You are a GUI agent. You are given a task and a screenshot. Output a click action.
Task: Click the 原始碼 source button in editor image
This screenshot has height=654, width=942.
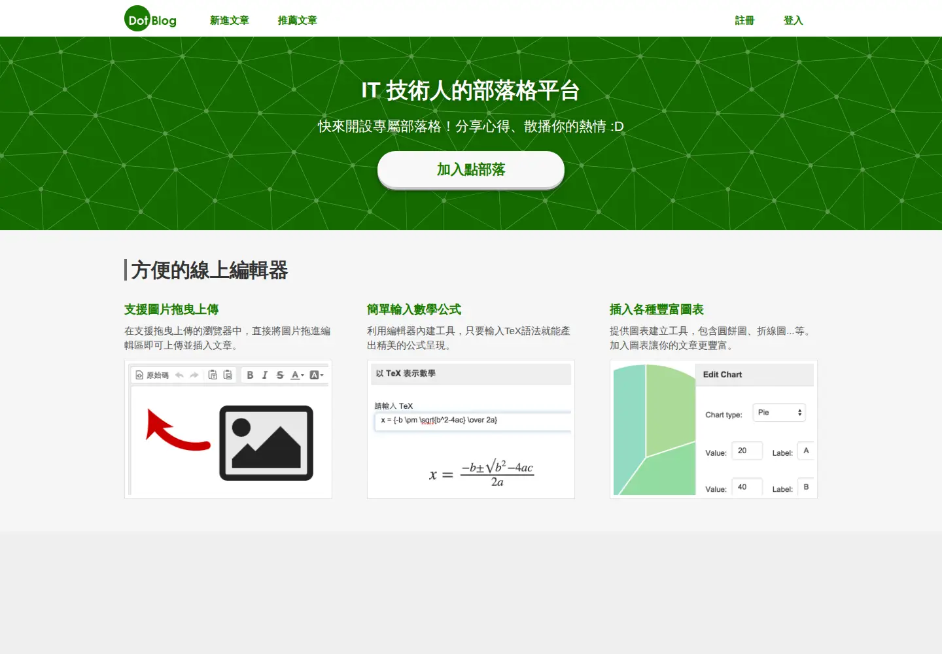coord(152,375)
